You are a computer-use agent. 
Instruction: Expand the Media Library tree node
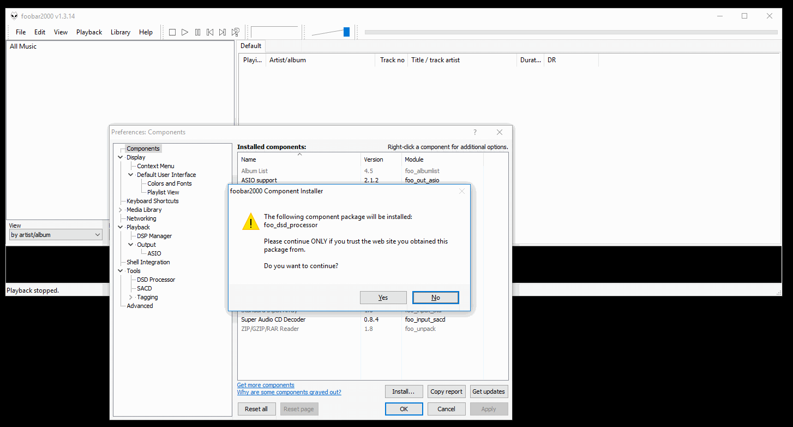click(121, 210)
